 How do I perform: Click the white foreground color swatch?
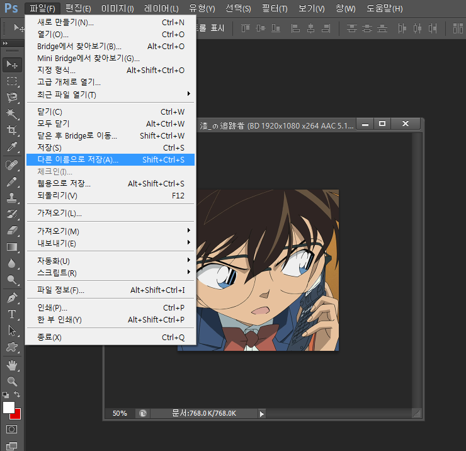pyautogui.click(x=8, y=407)
